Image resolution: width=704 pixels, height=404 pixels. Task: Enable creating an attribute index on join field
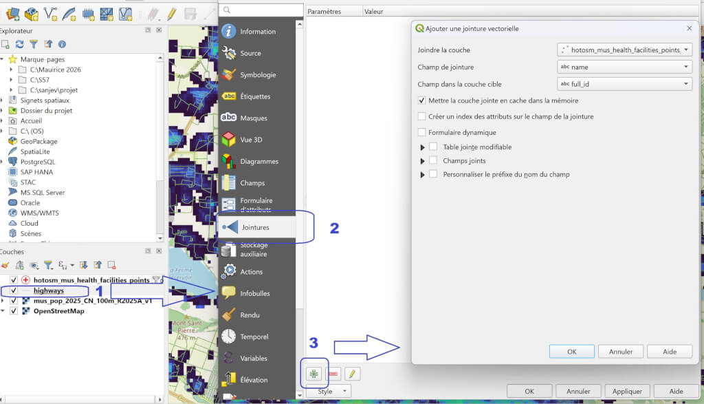click(422, 116)
